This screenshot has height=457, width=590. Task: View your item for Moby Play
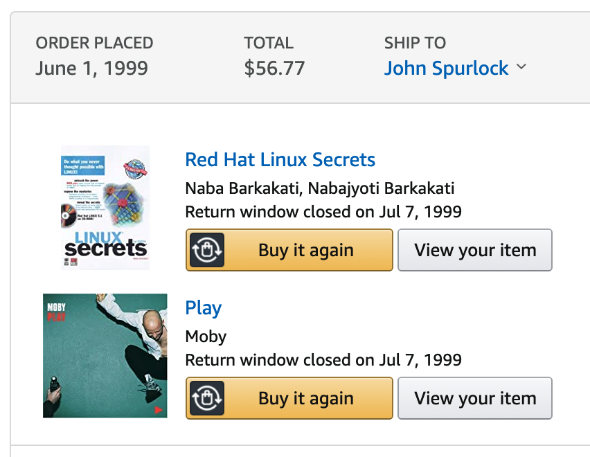[x=475, y=398]
